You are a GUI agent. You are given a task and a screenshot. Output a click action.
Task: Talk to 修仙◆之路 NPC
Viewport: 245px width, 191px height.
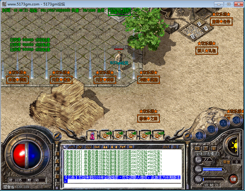click(149, 119)
